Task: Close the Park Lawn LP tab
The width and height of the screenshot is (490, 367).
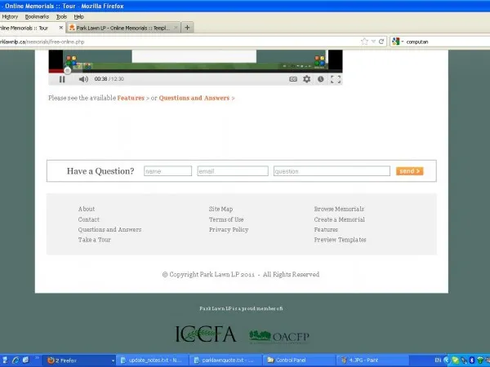Action: [175, 27]
